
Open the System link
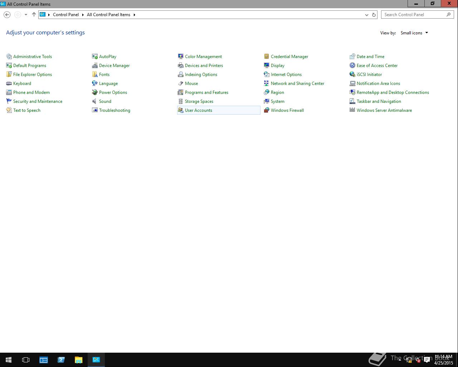tap(278, 101)
